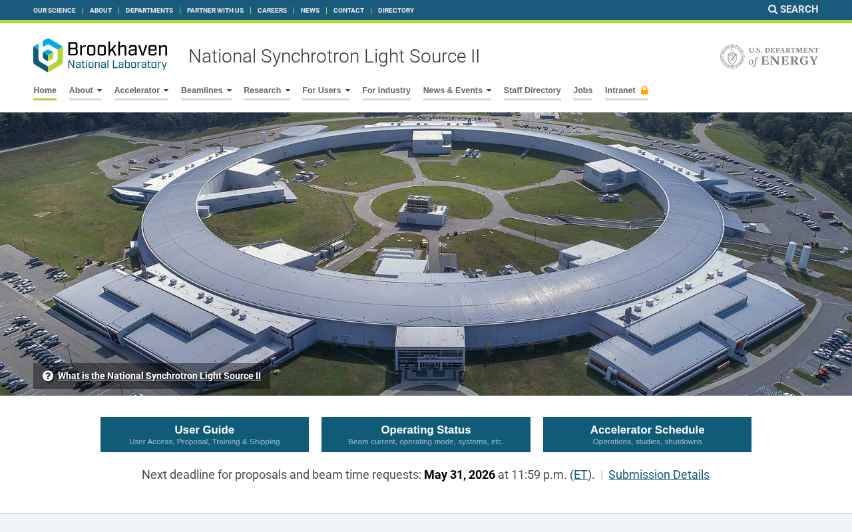Open the For Users menu label
The height and width of the screenshot is (532, 852).
[x=321, y=90]
